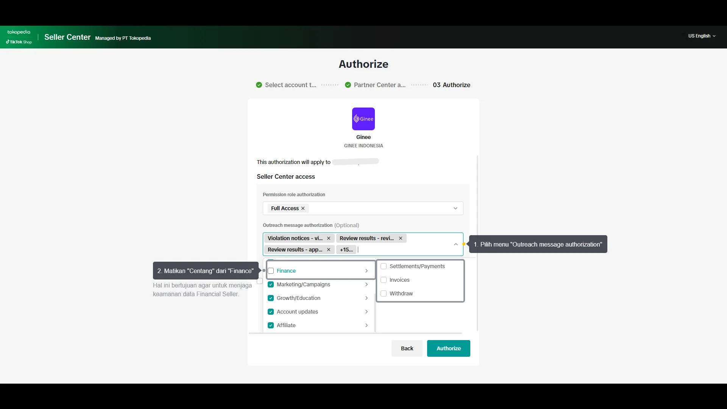Check the Finance checkbox
This screenshot has width=727, height=409.
point(271,271)
